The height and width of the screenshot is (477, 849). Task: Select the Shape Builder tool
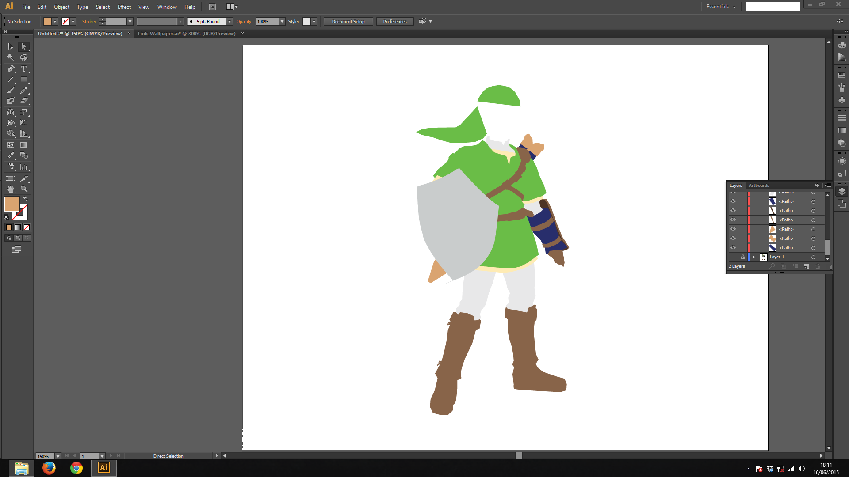coord(11,134)
